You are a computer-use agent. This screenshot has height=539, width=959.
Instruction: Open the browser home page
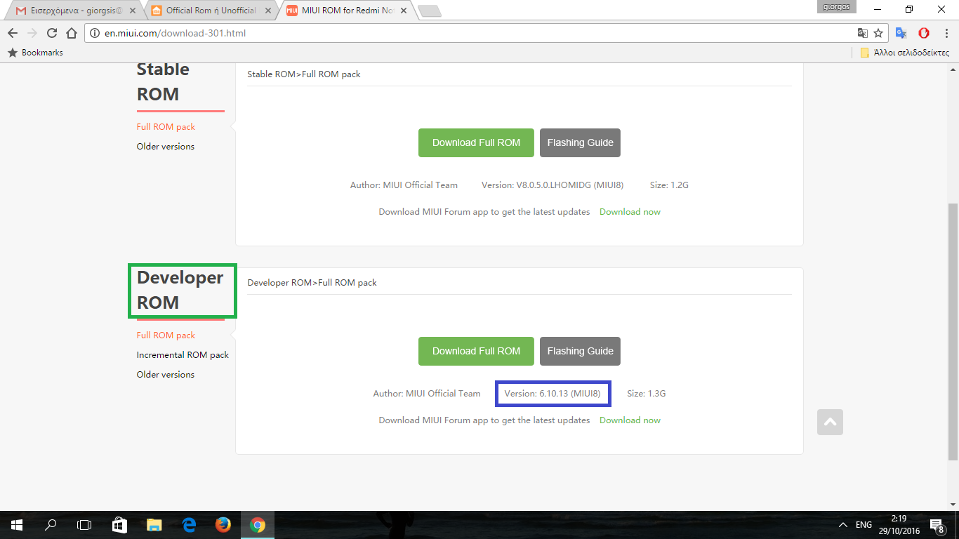coord(71,33)
